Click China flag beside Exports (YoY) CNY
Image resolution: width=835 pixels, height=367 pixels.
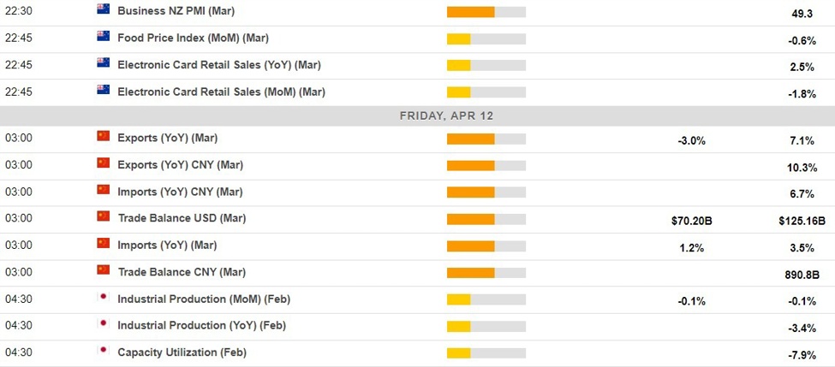click(x=103, y=163)
